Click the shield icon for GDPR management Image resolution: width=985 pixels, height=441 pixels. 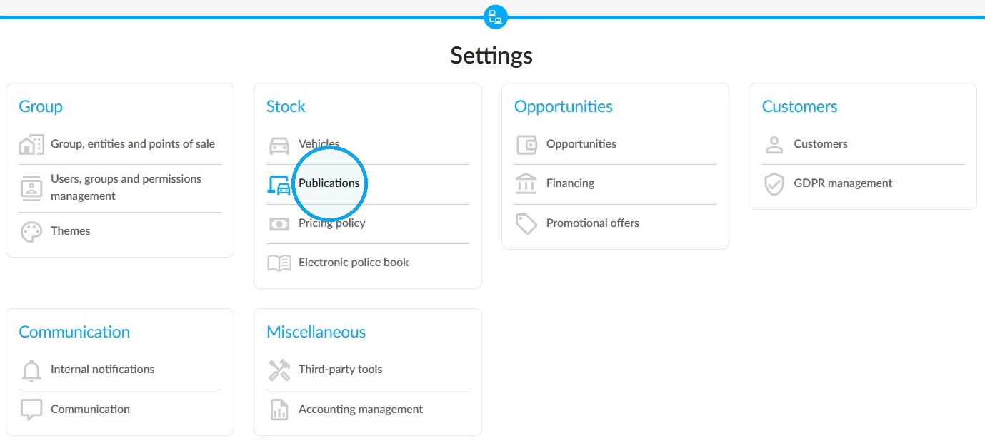774,184
